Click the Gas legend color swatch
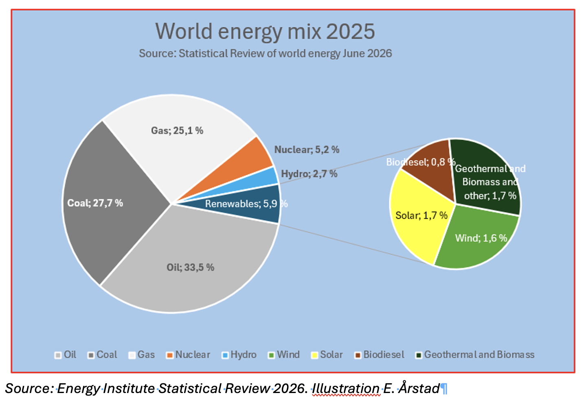 [x=132, y=355]
